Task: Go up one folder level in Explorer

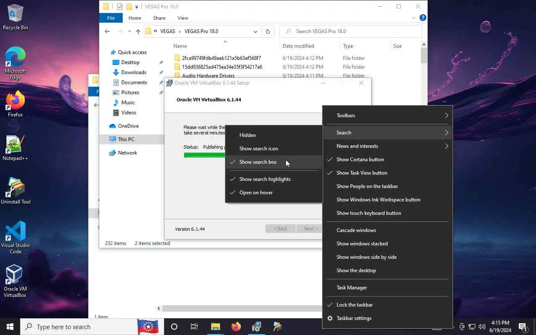Action: coord(138,31)
